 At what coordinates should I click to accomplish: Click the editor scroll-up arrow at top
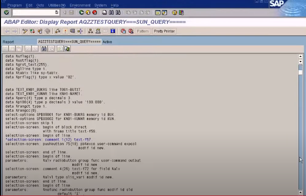301,56
